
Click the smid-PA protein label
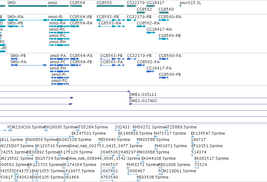tap(58, 56)
